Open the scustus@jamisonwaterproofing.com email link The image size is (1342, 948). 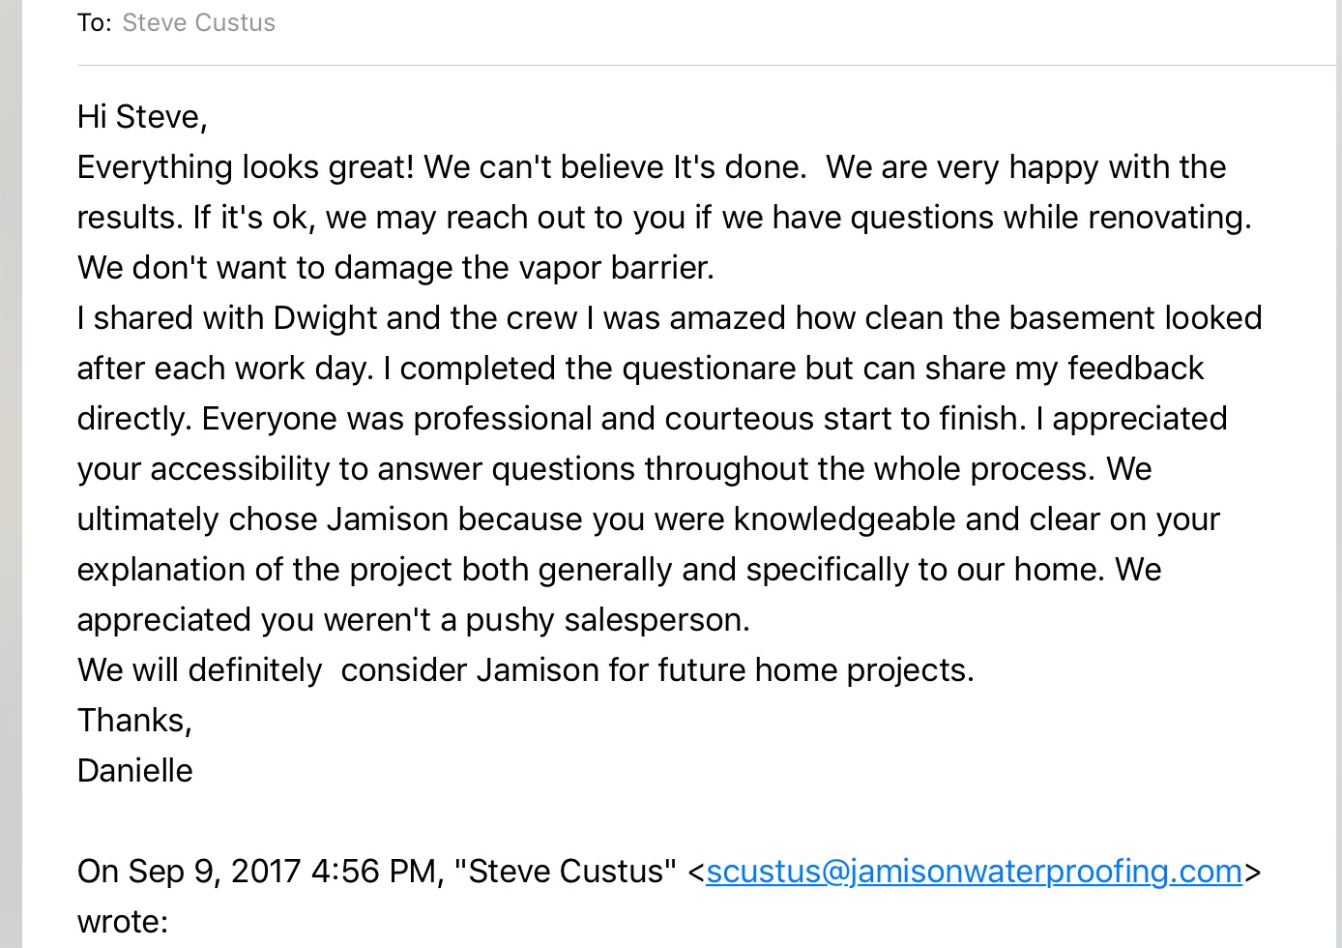pos(974,872)
